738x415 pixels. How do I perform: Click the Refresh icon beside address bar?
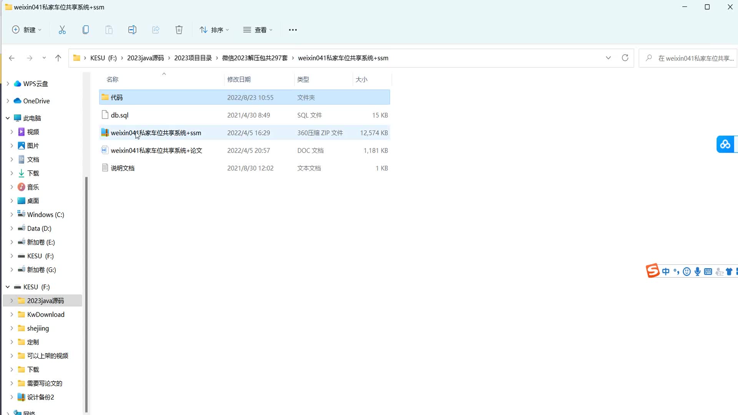pos(625,58)
